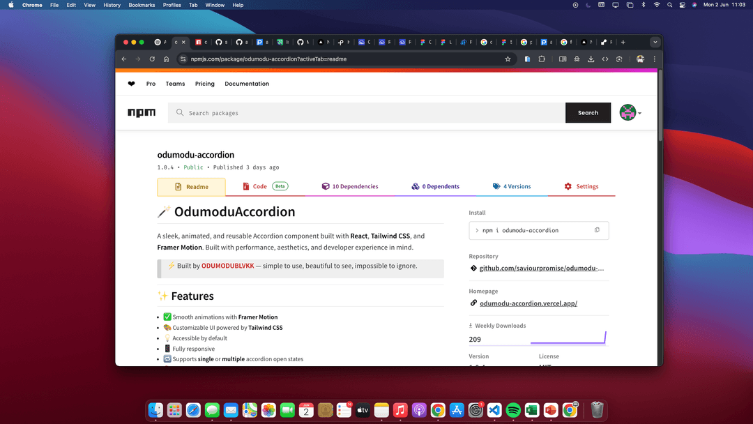Click the page vertical scrollbar
This screenshot has height=424, width=753.
[660, 105]
